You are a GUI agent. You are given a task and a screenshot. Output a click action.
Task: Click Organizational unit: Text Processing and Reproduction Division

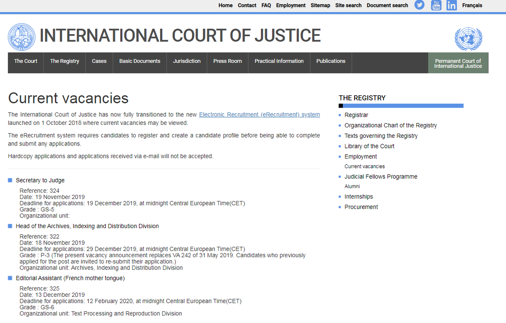[x=101, y=314]
